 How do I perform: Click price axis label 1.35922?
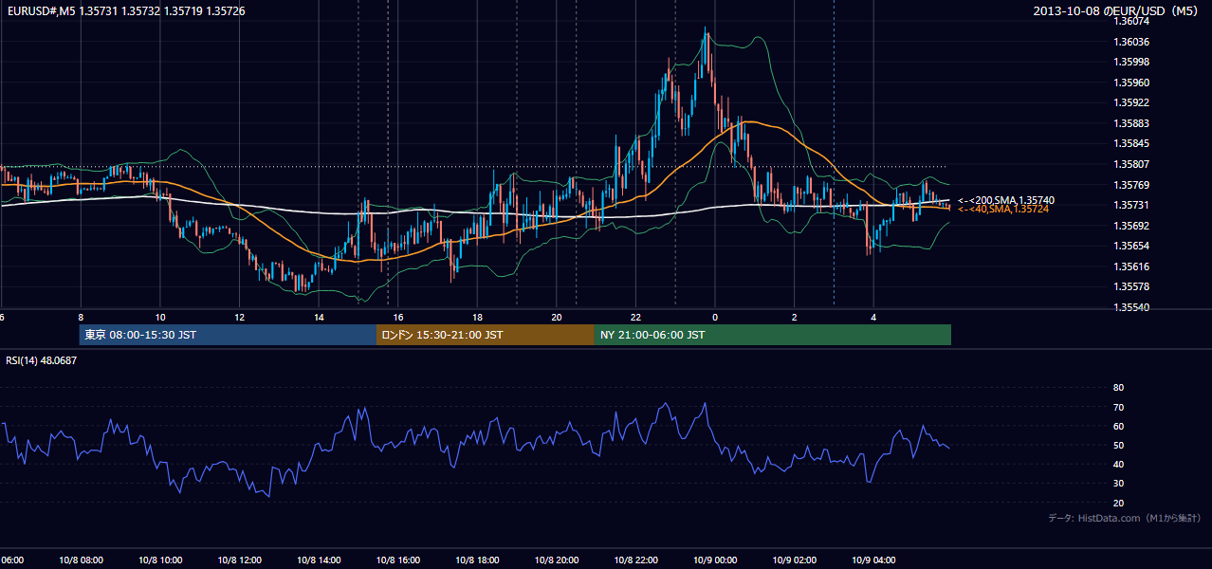(x=1133, y=102)
